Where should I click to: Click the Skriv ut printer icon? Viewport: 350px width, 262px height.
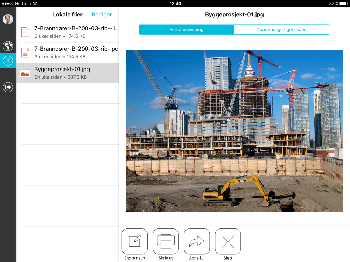coord(166,241)
